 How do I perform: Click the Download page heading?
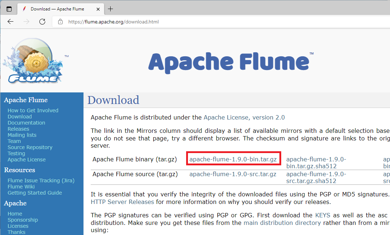click(x=113, y=100)
